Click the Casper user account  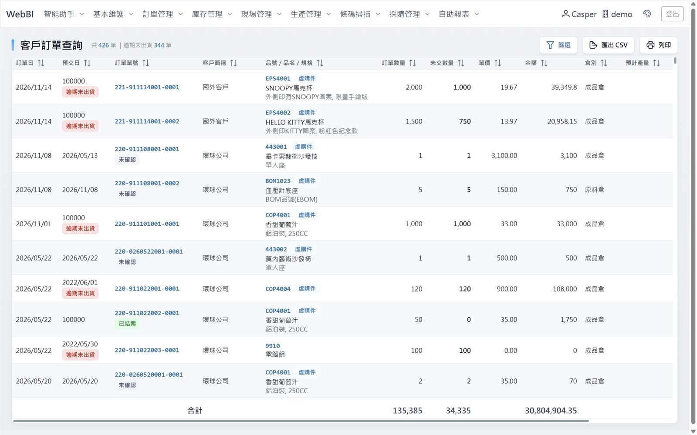coord(579,14)
